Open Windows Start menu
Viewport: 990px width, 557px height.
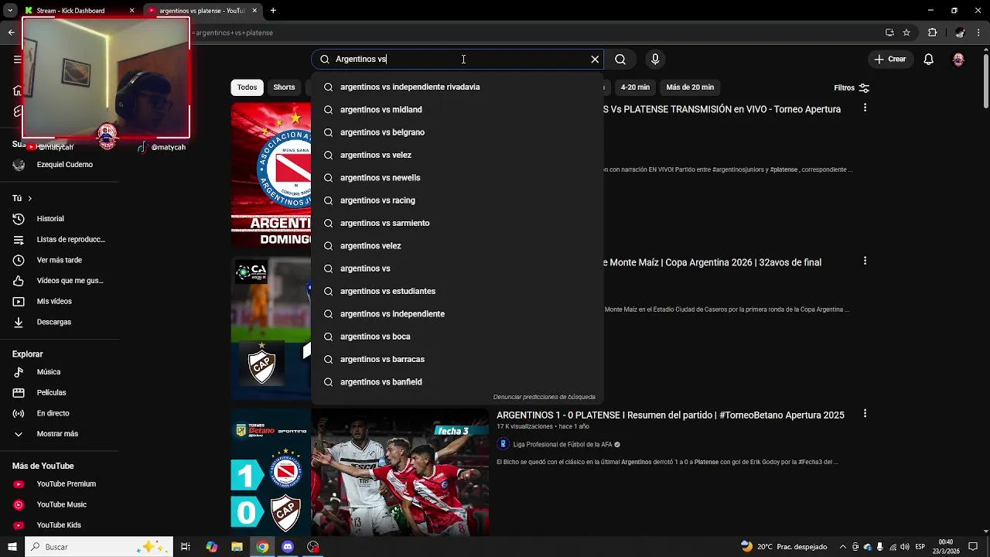12,547
